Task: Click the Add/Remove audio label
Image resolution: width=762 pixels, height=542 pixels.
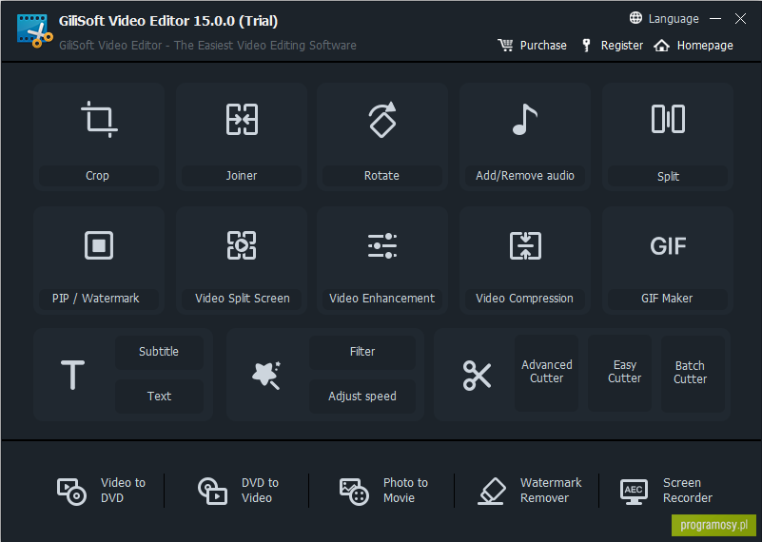Action: coord(525,175)
